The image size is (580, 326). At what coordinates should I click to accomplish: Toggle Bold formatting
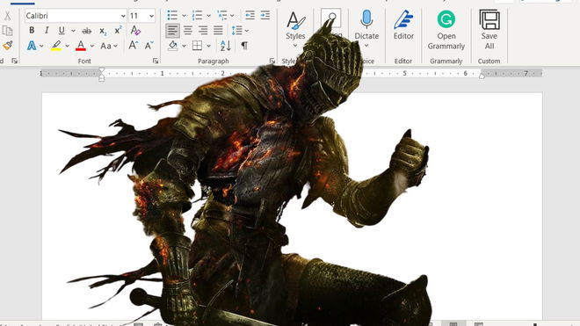click(x=32, y=31)
